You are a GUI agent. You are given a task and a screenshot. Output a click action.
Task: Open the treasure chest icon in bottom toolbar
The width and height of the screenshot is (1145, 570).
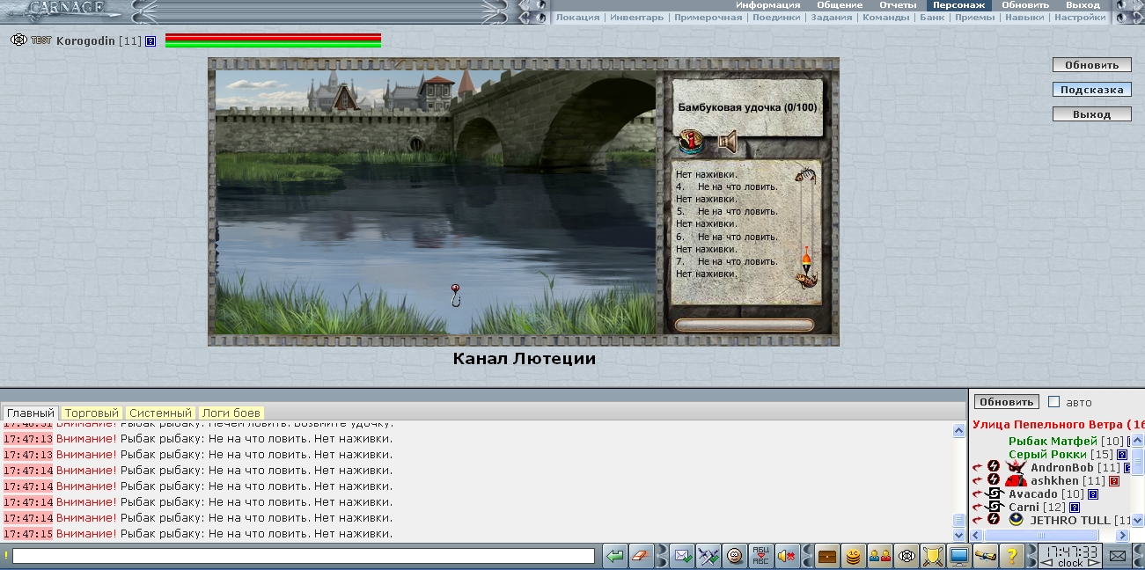click(x=827, y=556)
